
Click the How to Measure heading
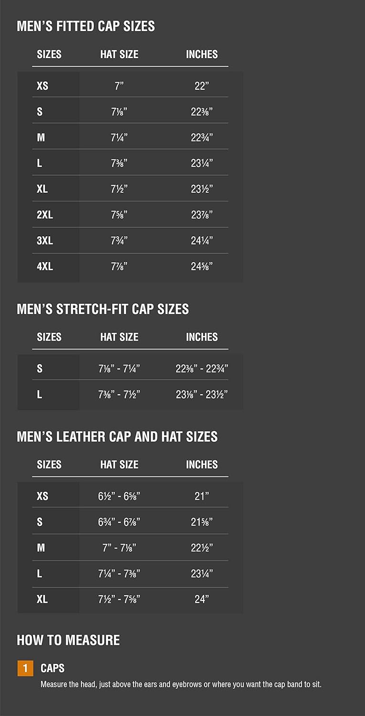(x=68, y=641)
